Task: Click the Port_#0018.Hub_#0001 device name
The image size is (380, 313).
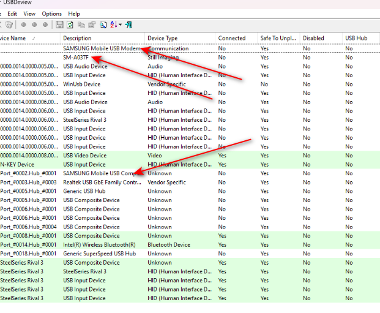Action: click(x=28, y=254)
